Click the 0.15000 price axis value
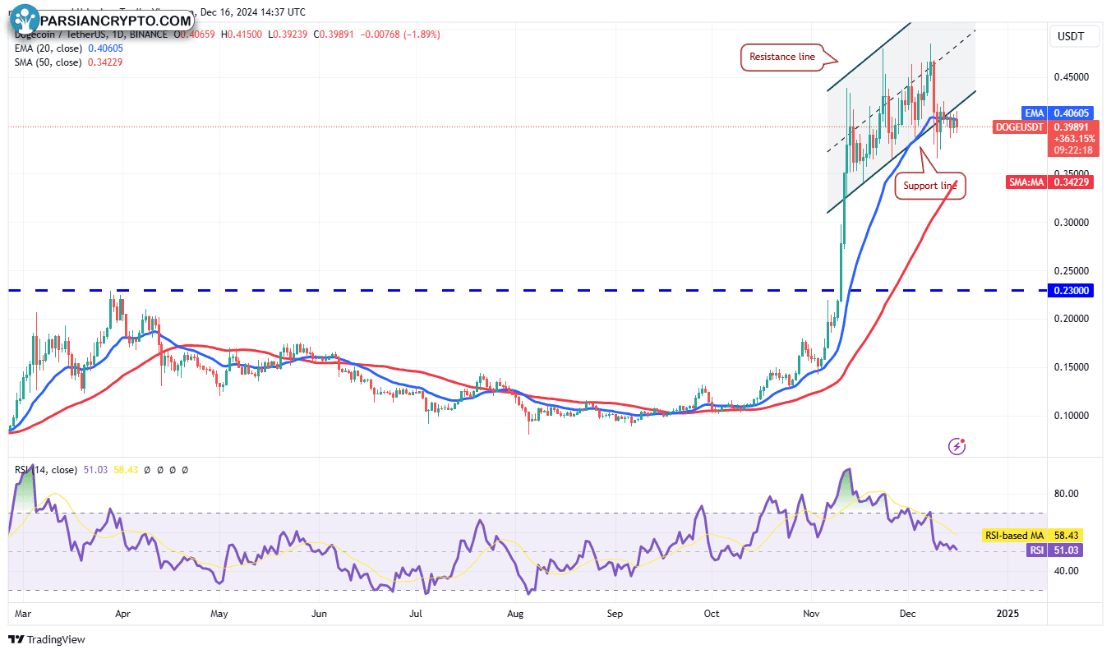This screenshot has width=1111, height=654. [x=1072, y=367]
